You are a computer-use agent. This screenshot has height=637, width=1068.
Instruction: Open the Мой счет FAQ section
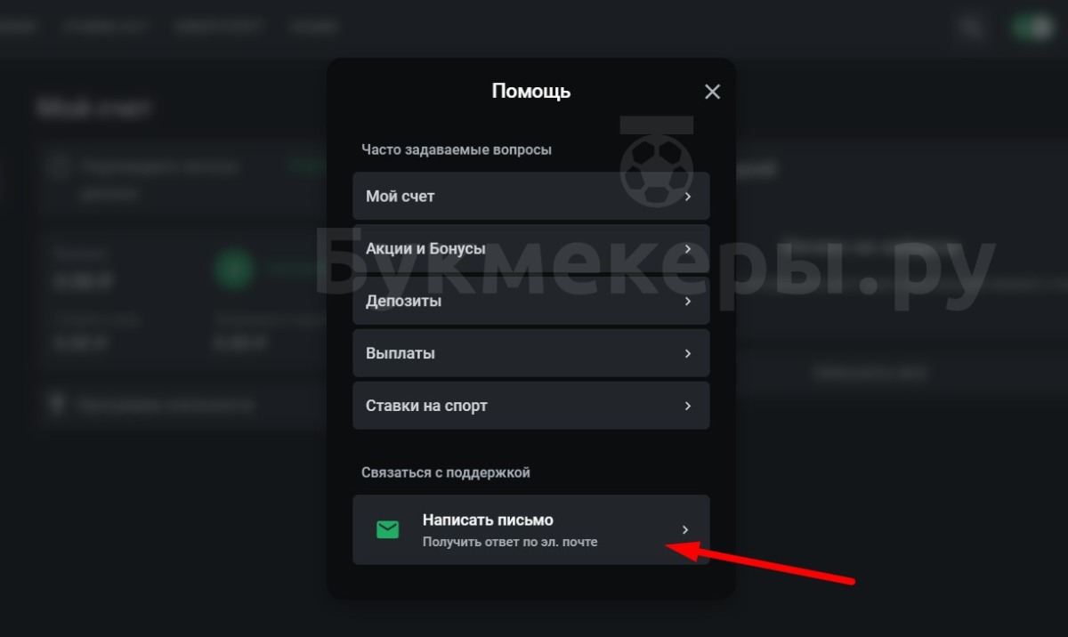click(x=531, y=196)
